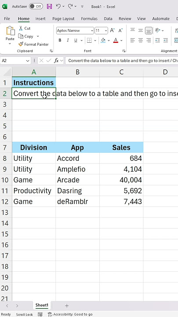Toggle the AutoSave switch
The image size is (178, 317).
(x=36, y=7)
